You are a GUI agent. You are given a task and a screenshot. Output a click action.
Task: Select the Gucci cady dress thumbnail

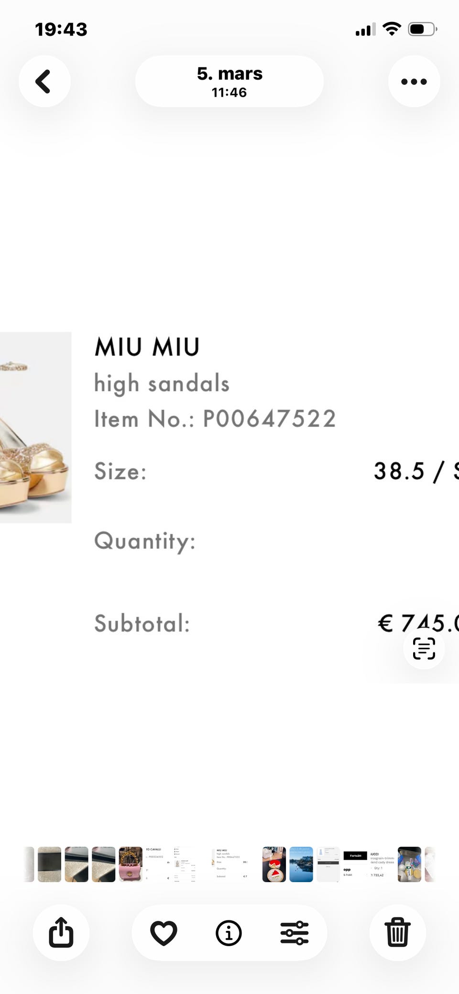pos(382,864)
